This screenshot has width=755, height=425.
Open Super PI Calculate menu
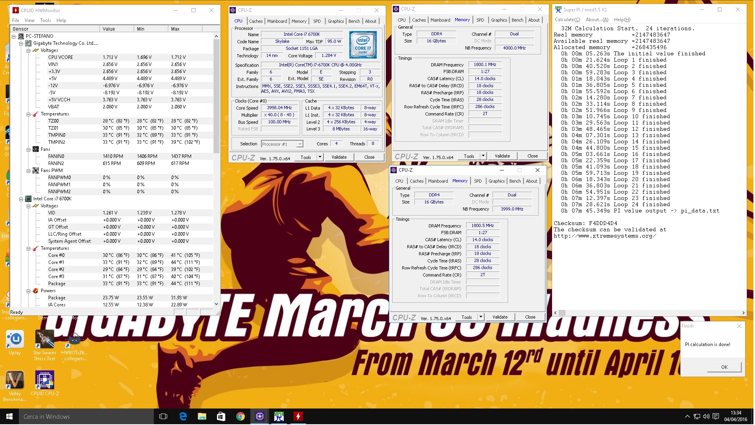(567, 20)
